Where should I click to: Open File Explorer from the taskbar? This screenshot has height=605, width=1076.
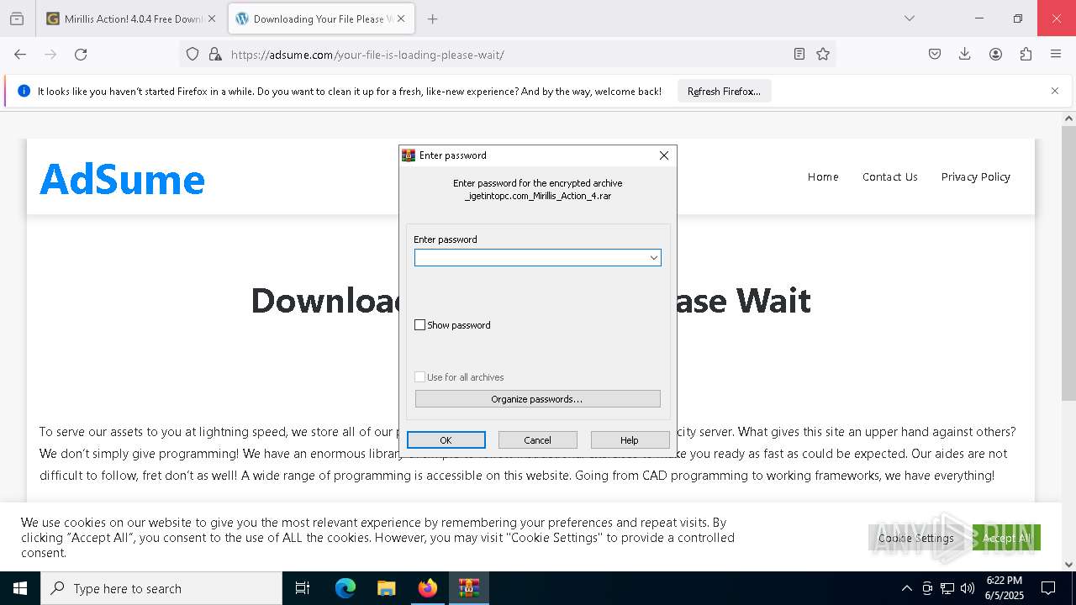click(x=386, y=588)
